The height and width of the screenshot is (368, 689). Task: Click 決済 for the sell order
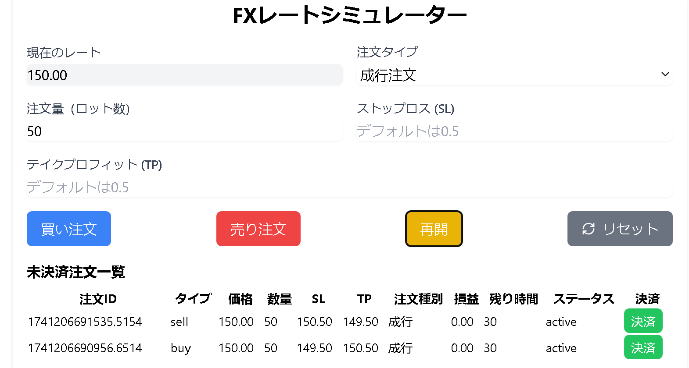click(x=643, y=321)
